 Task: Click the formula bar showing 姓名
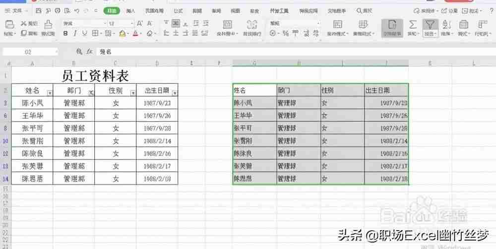tap(296, 52)
